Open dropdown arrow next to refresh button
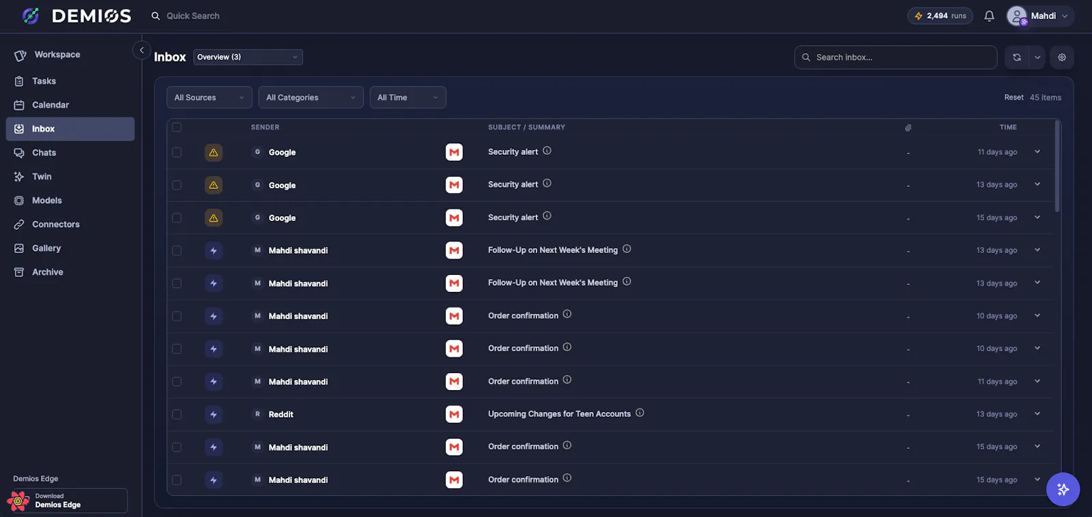1092x517 pixels. click(x=1037, y=57)
